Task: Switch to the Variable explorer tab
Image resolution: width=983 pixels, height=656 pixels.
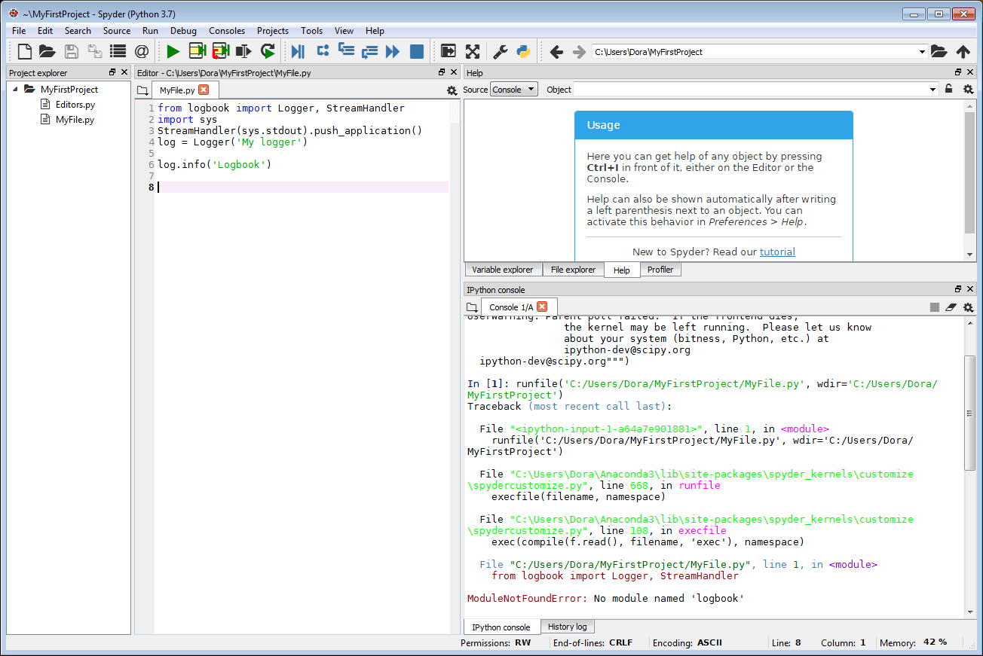Action: (x=502, y=270)
